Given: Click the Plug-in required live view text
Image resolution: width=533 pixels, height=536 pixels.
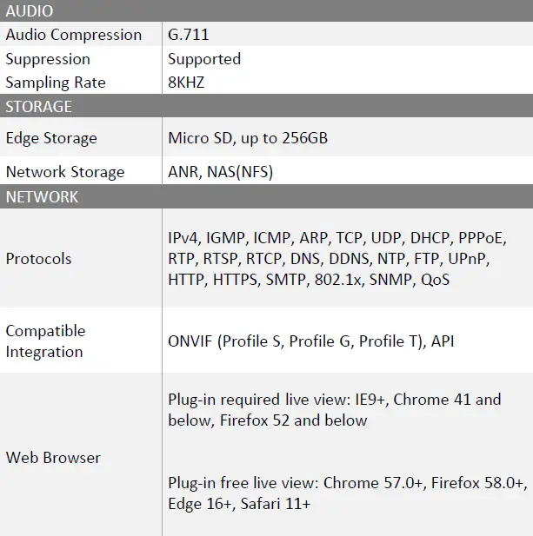Looking at the screenshot, I should [335, 410].
